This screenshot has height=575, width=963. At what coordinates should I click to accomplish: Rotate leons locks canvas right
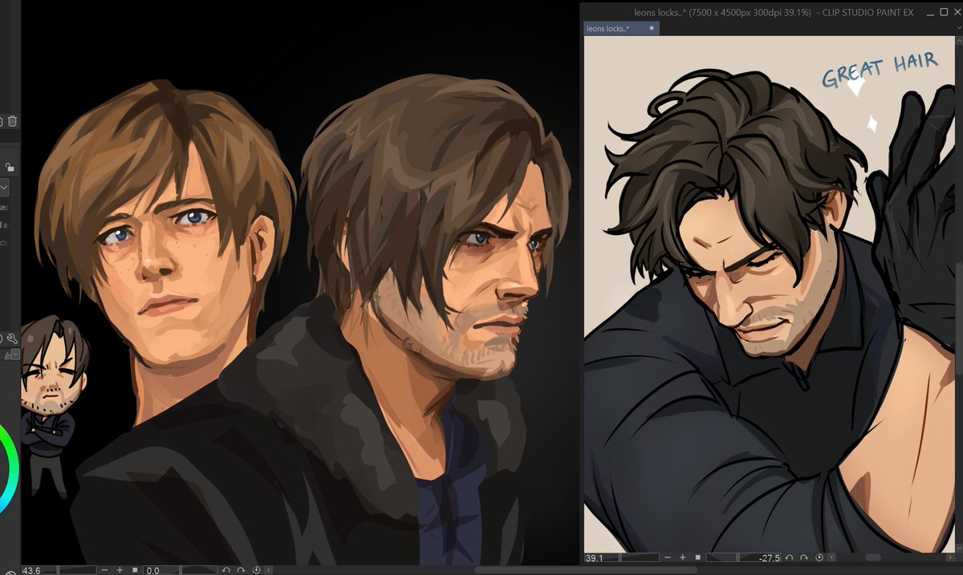pos(804,557)
